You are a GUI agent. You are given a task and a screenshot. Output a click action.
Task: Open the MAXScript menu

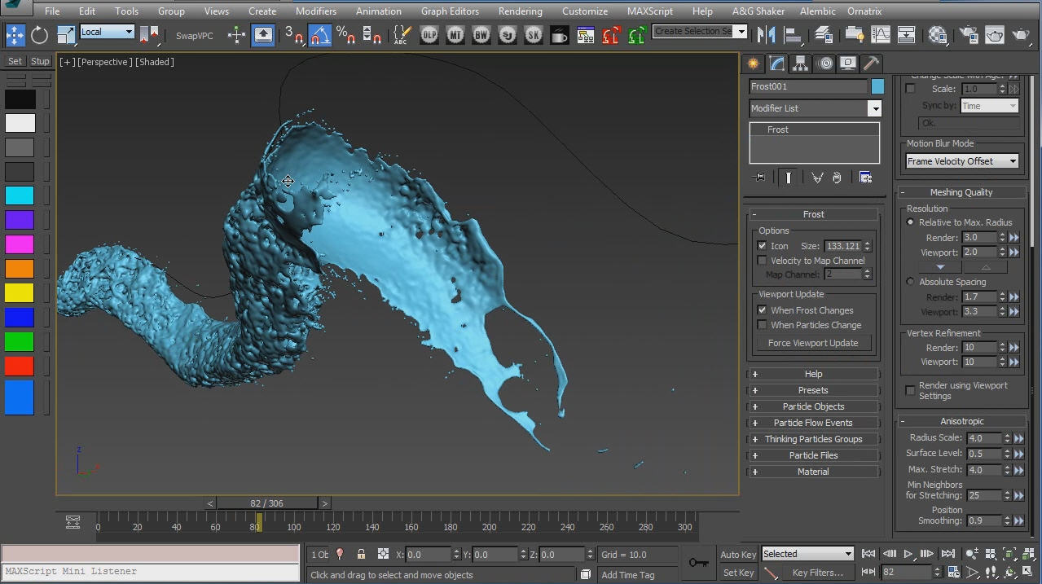(x=650, y=11)
